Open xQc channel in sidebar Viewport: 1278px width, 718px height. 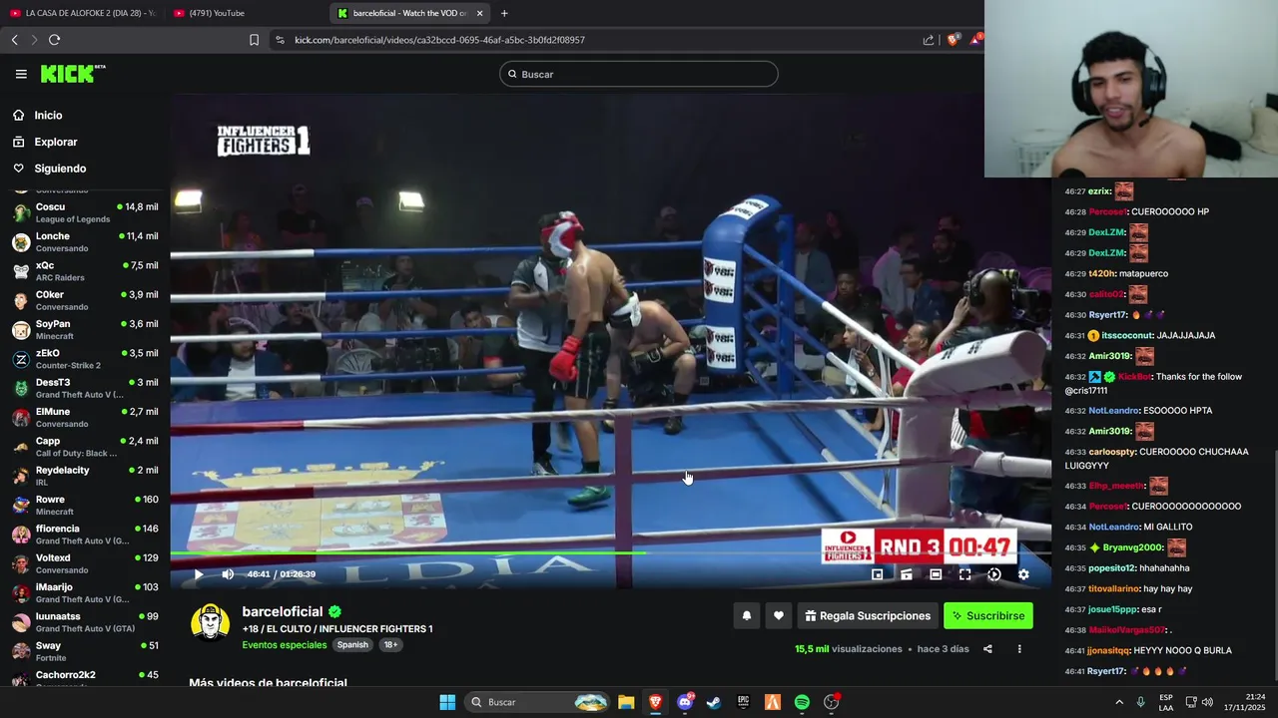tap(85, 271)
